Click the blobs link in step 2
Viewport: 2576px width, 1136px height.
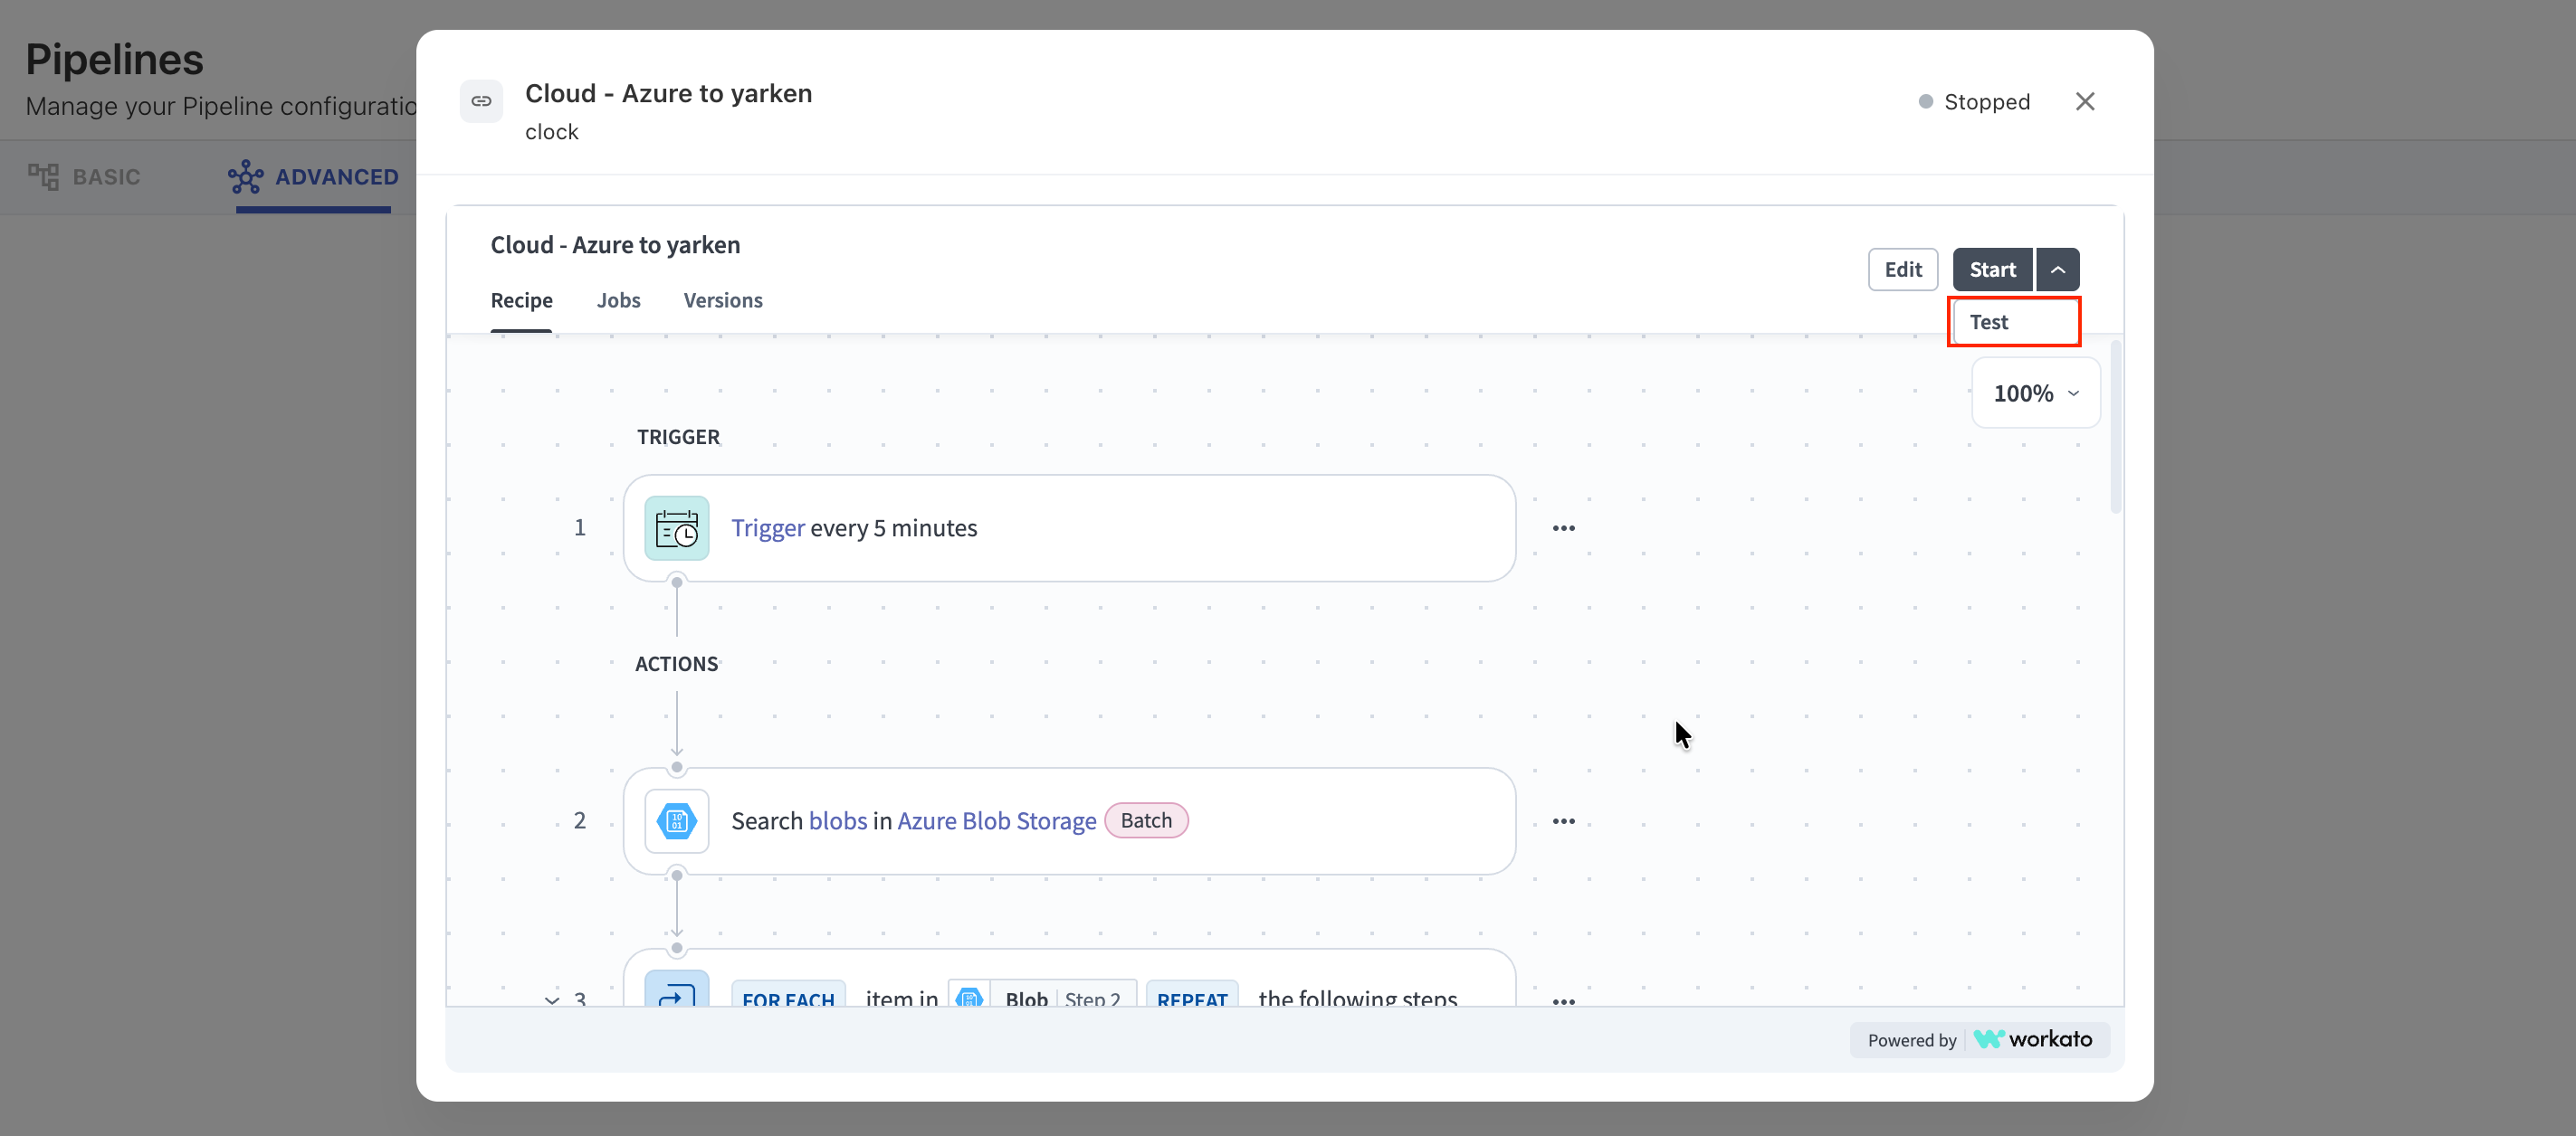coord(838,820)
